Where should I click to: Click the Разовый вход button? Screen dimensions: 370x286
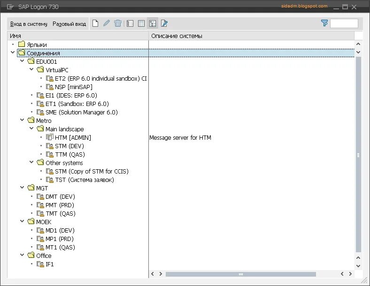(x=69, y=24)
